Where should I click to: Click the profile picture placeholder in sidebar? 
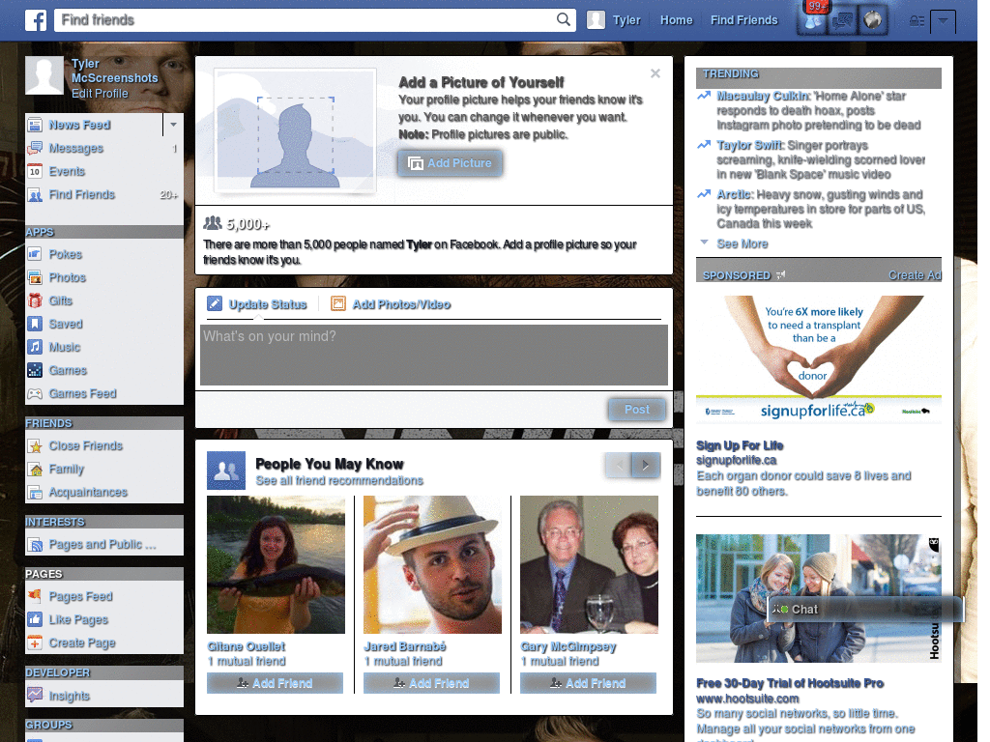(x=44, y=75)
